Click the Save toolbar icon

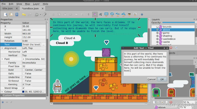pos(17,14)
